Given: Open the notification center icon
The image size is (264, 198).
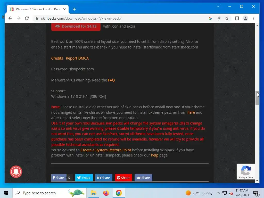Looking at the screenshot, I should coord(255,193).
